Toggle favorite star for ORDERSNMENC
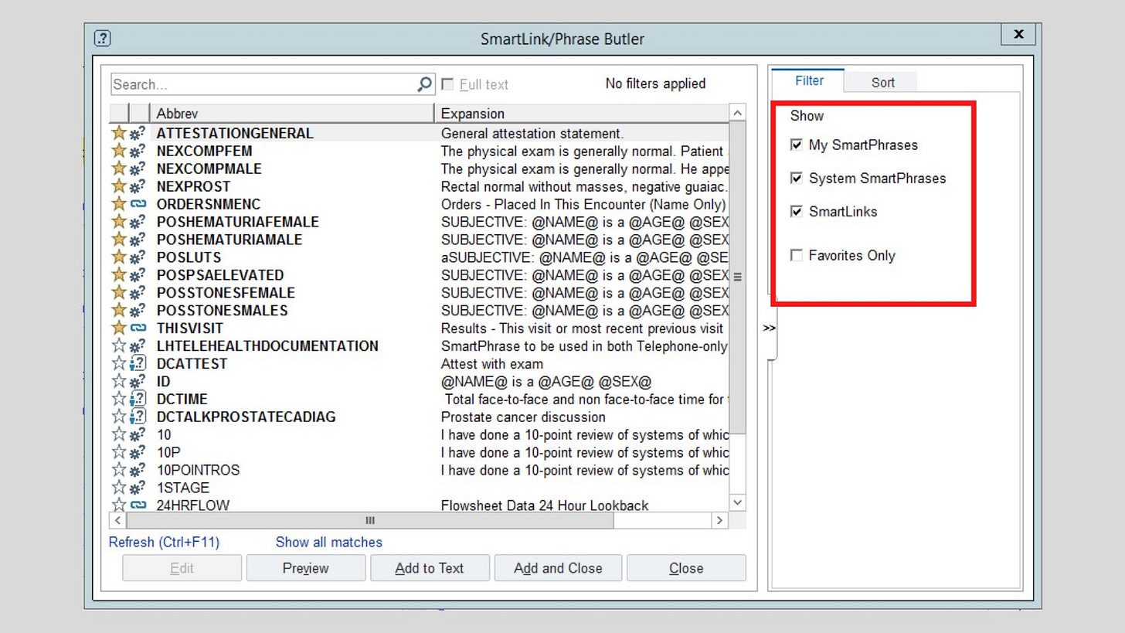Image resolution: width=1125 pixels, height=633 pixels. coord(119,204)
